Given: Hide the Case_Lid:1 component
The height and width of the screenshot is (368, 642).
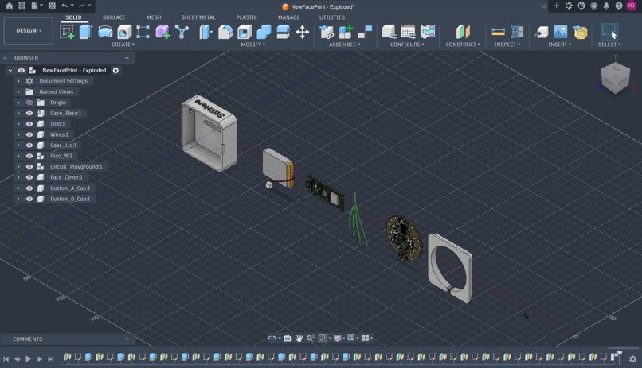Looking at the screenshot, I should pyautogui.click(x=29, y=145).
